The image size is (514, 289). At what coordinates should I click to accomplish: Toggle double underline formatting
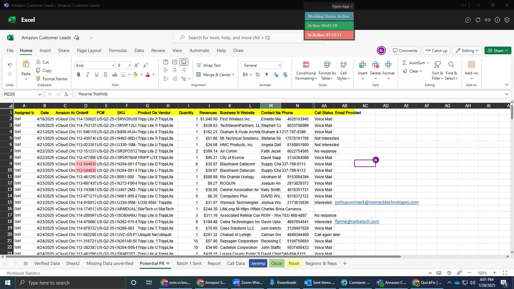coord(106,74)
